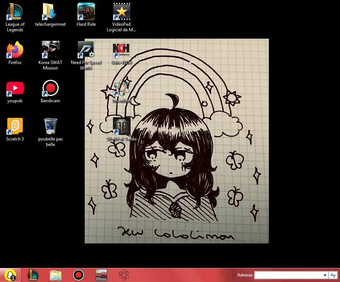Open the Invention shortcut
The image size is (340, 282).
pos(121,91)
